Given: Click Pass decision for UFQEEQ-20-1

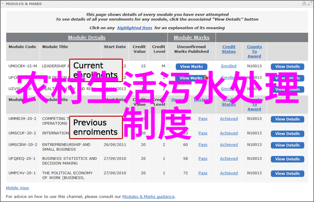Looking at the screenshot, I should coord(203,159).
